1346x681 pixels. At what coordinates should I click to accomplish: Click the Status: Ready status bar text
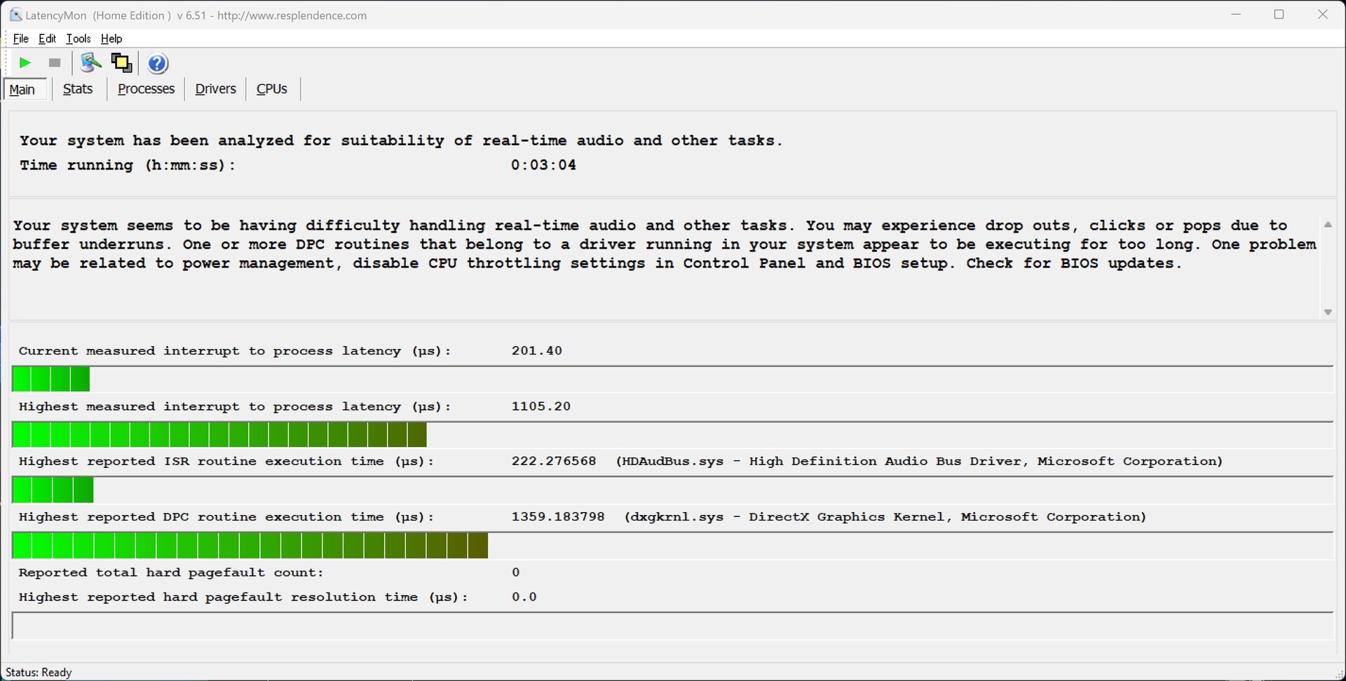pos(39,673)
